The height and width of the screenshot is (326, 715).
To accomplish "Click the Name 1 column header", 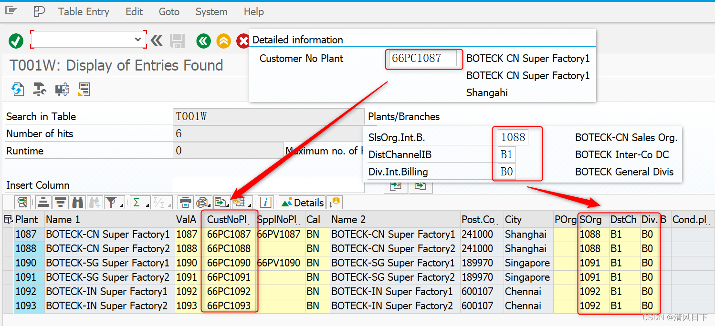I will pos(110,220).
